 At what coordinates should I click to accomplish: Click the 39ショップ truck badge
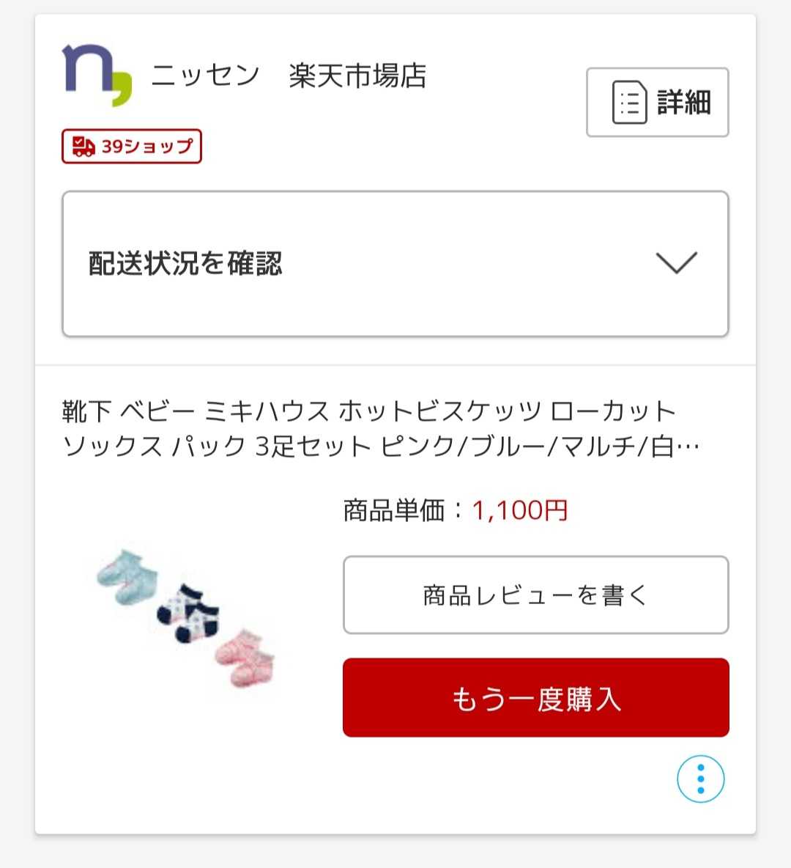[132, 146]
